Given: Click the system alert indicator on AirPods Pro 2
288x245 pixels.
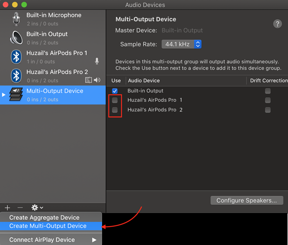Looking at the screenshot, I should (x=89, y=80).
